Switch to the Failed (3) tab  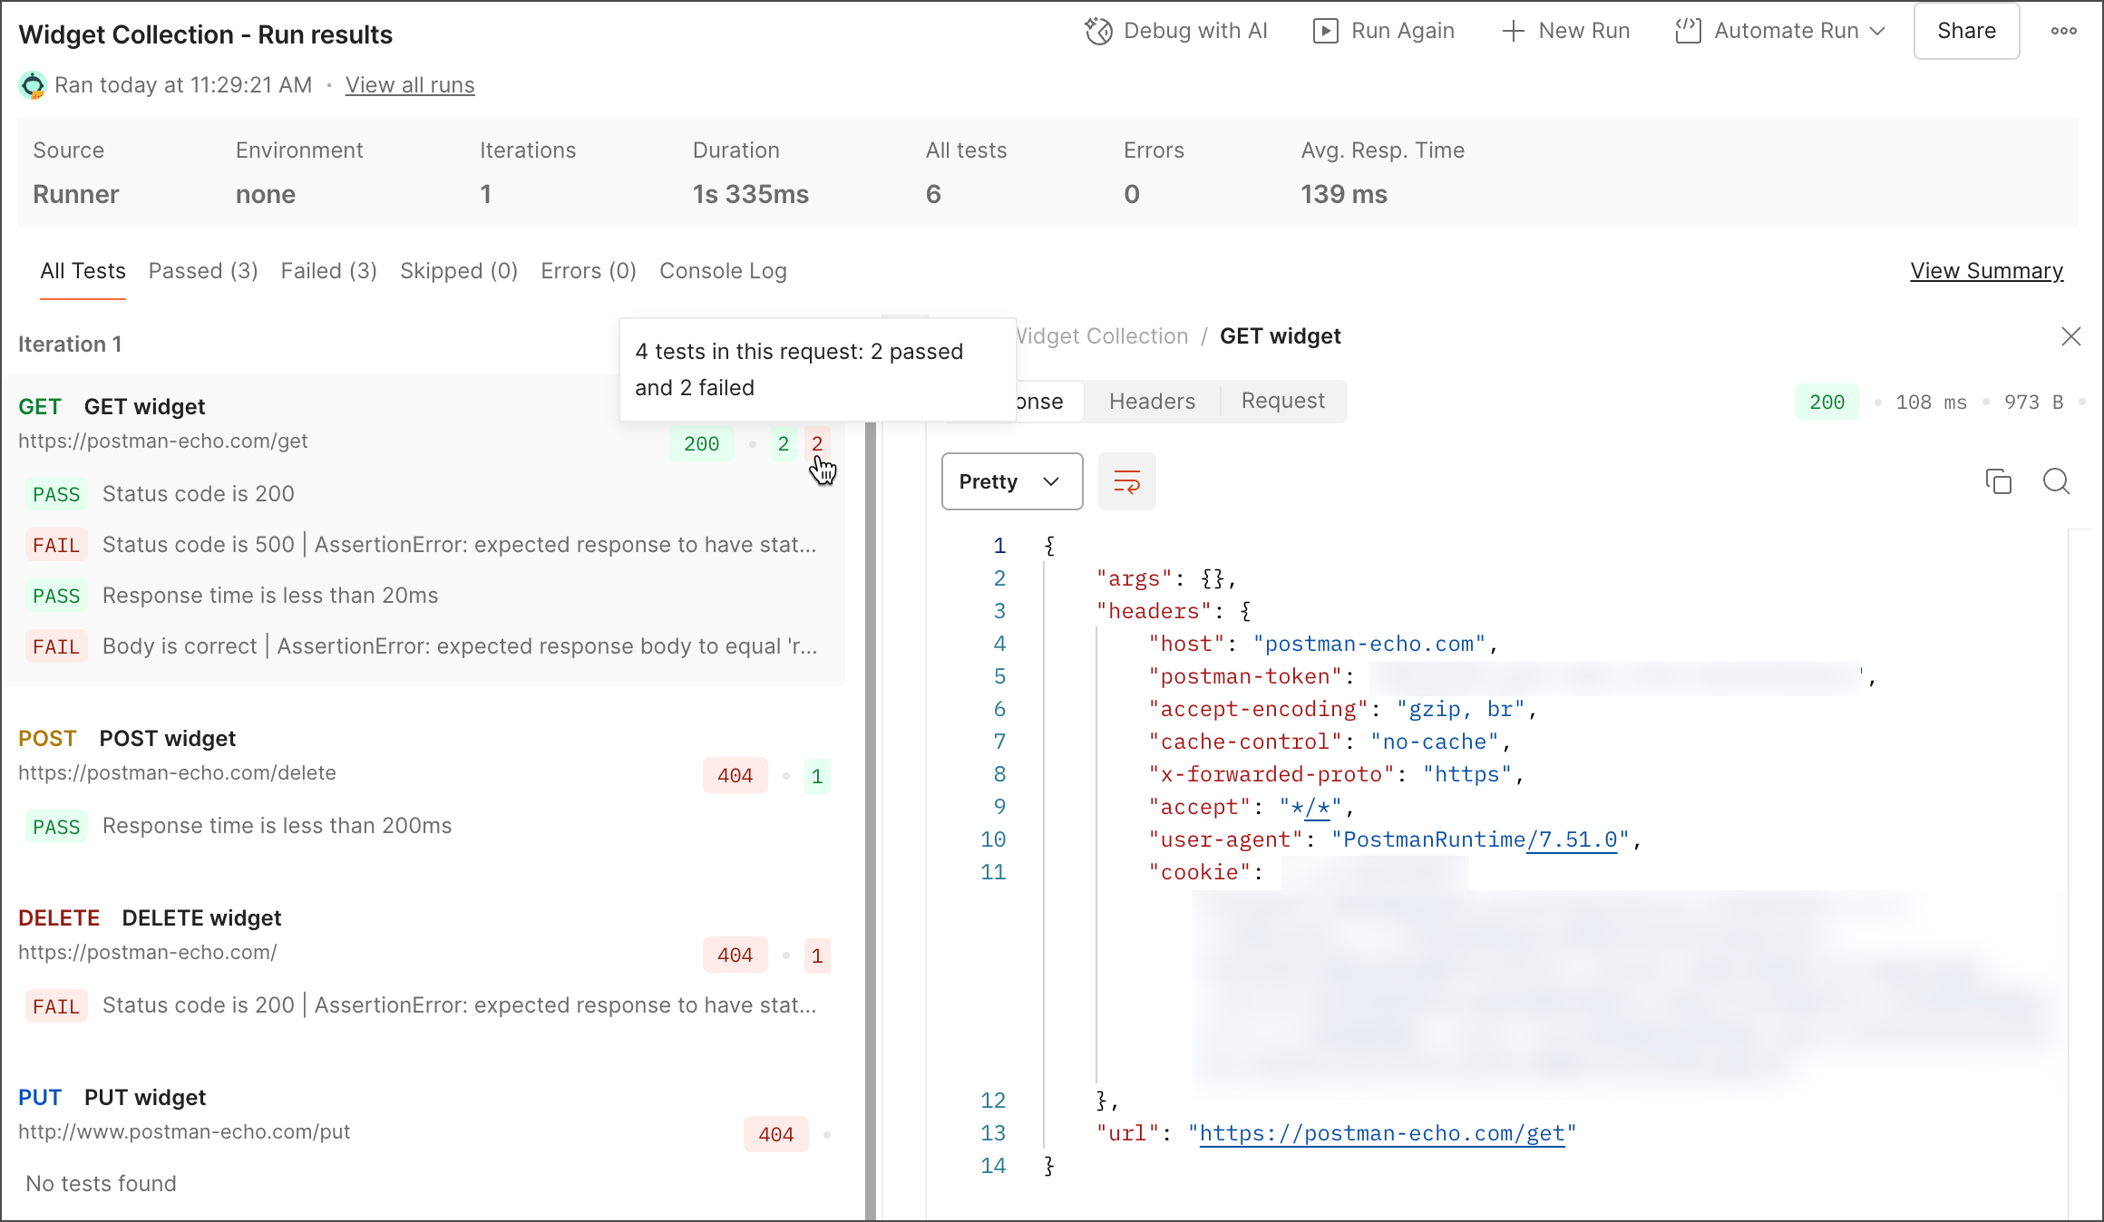pyautogui.click(x=328, y=271)
